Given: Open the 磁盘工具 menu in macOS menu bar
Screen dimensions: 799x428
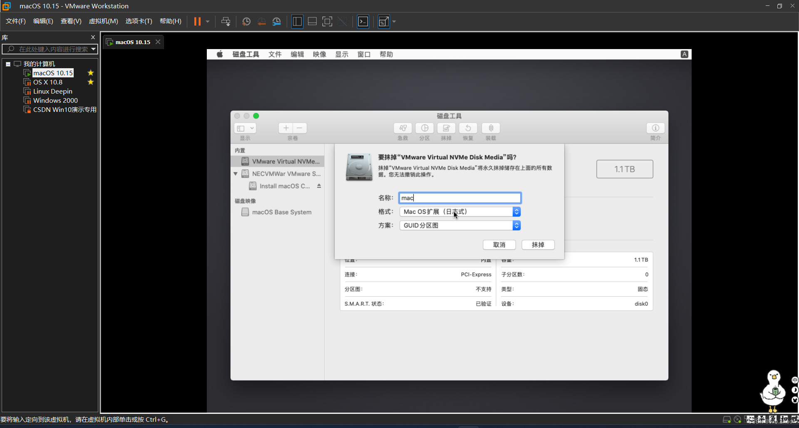Looking at the screenshot, I should tap(246, 54).
